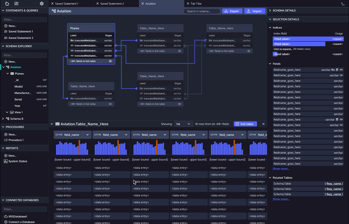Click the View 1 image icon
The image size is (349, 224).
click(12, 112)
